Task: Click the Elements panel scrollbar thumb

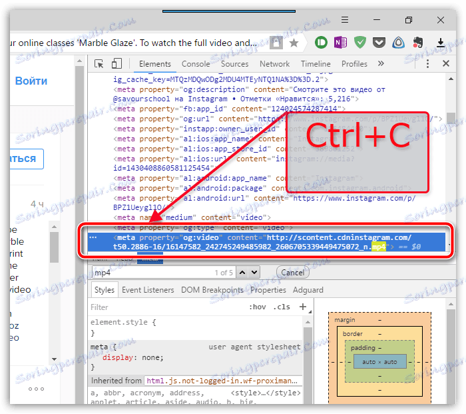Action: [451, 118]
